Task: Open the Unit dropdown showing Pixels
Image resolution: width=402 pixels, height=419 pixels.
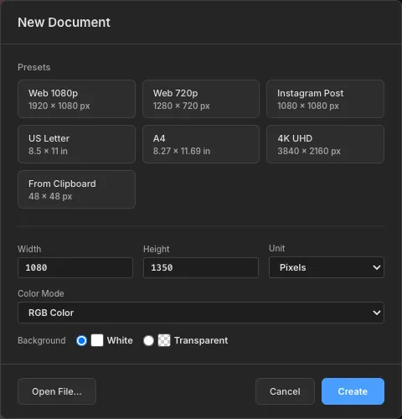Action: (327, 267)
